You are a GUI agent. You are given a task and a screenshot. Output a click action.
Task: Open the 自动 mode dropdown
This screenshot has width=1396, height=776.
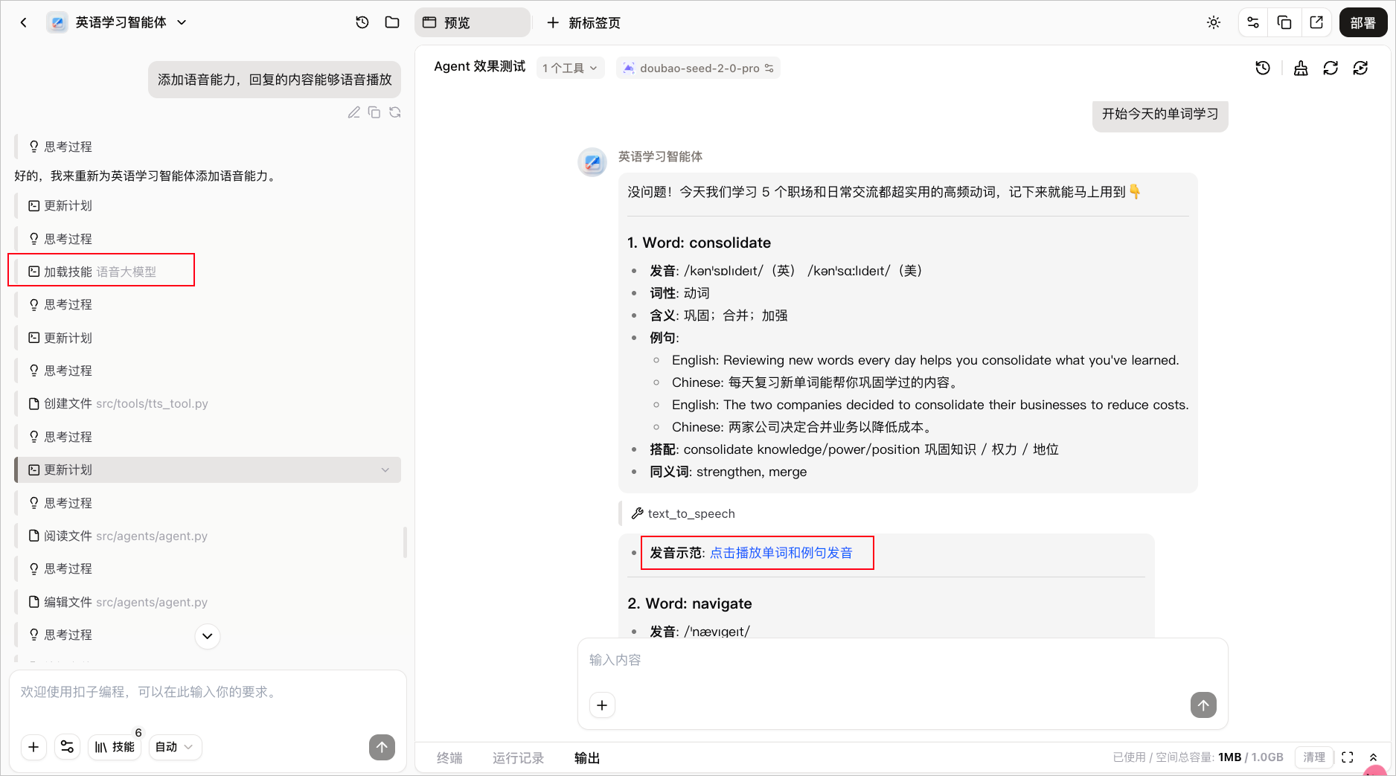(x=176, y=747)
